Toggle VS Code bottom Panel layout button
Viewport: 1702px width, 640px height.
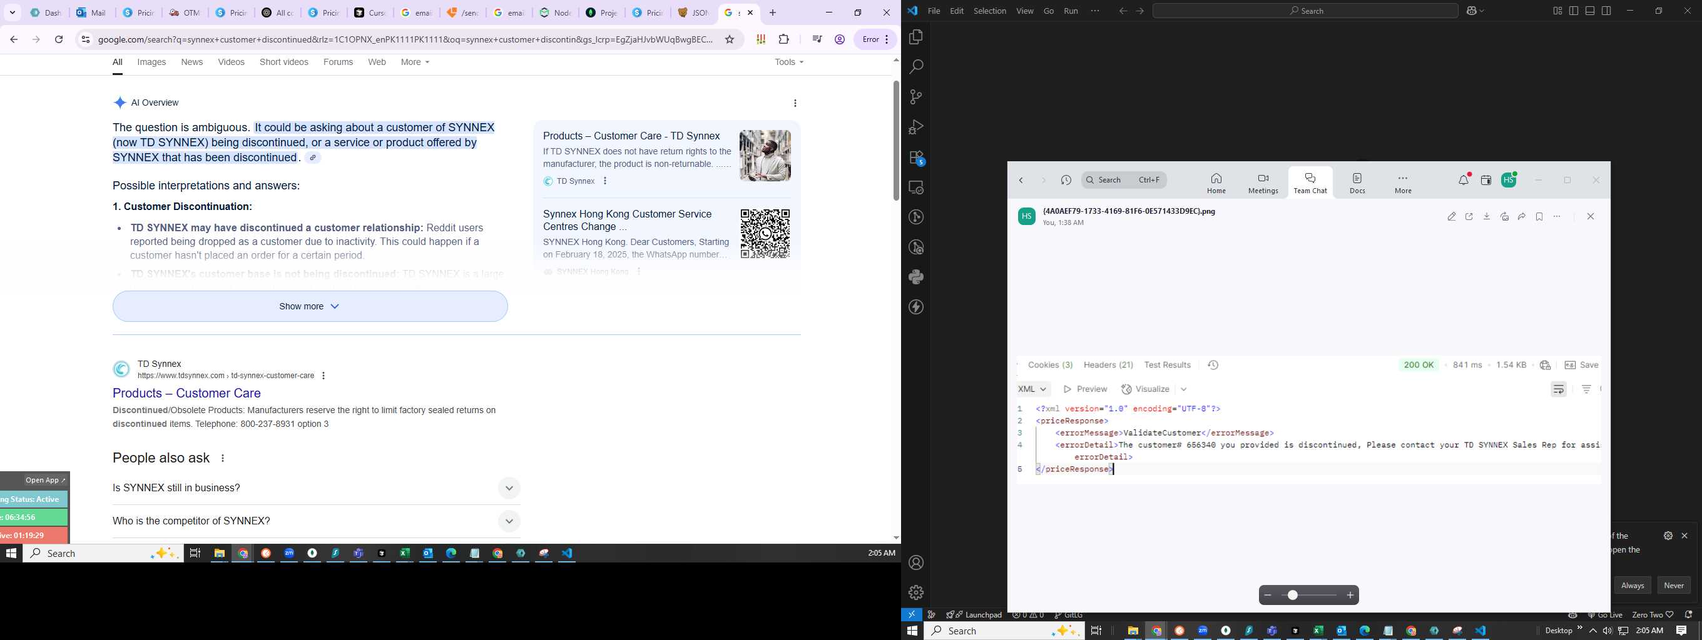(x=1591, y=11)
